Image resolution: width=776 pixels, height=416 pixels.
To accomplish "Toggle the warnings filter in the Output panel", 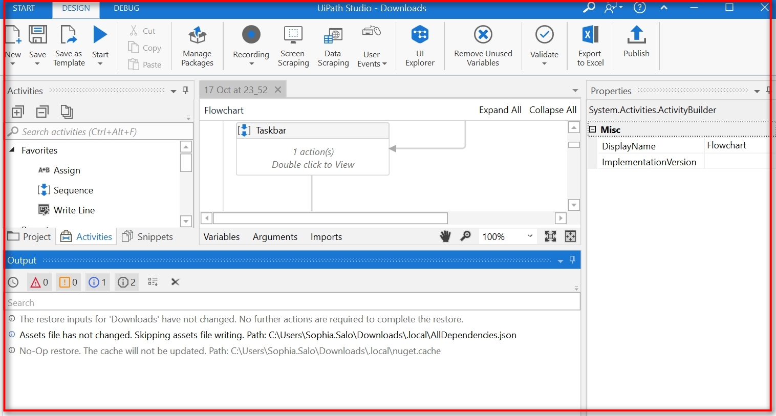I will click(x=68, y=282).
